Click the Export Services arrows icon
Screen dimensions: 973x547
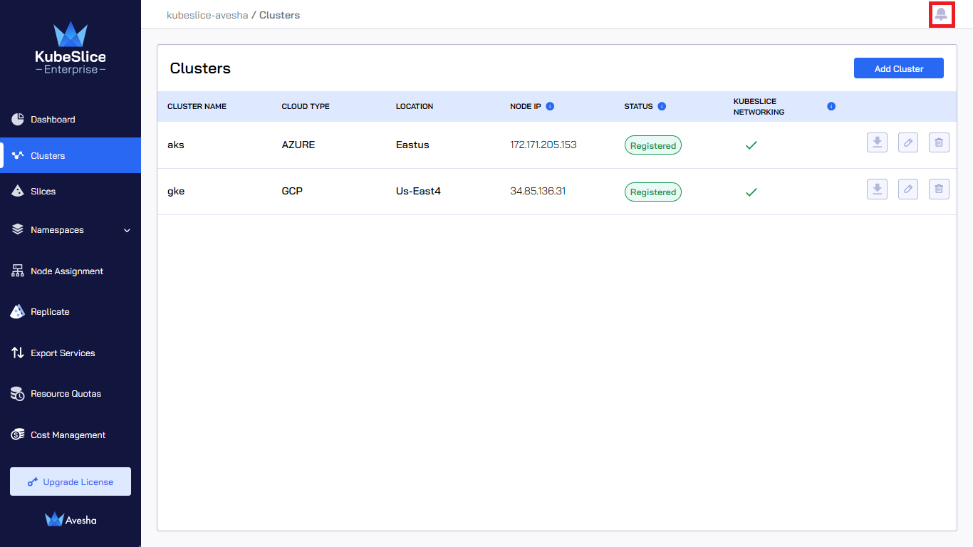[x=18, y=353]
